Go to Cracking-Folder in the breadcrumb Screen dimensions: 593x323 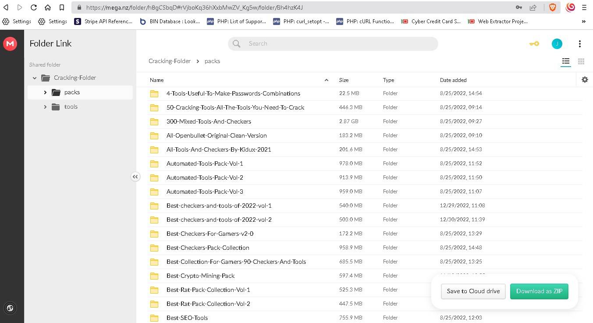(x=169, y=61)
